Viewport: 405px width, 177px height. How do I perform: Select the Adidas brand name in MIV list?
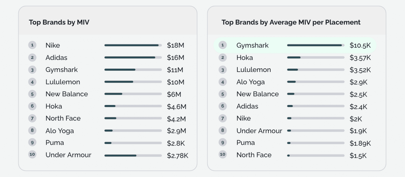pos(56,58)
